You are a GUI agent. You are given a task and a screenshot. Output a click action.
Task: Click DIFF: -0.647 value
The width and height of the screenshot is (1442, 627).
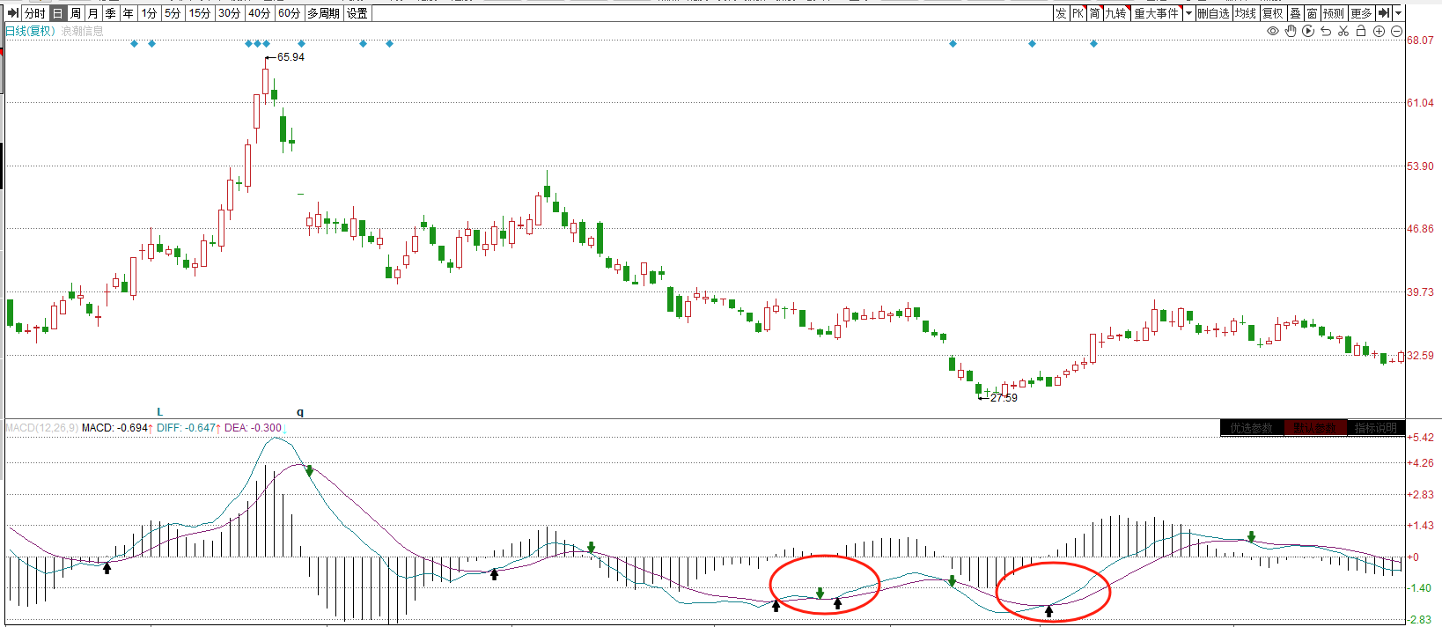[186, 428]
